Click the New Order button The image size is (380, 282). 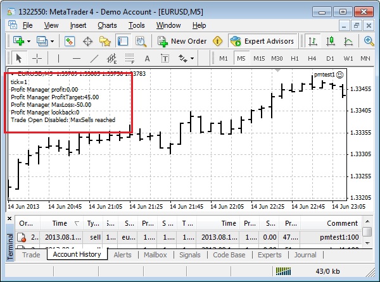coord(182,41)
